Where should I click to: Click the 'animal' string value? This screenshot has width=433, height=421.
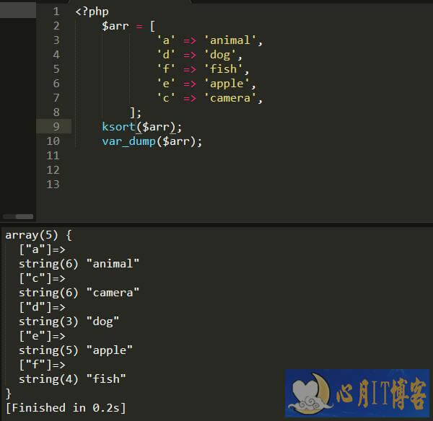click(x=230, y=40)
